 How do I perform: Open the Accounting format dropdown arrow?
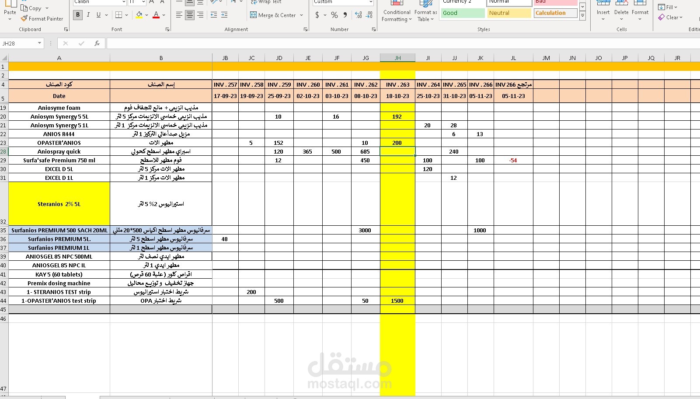pos(325,15)
